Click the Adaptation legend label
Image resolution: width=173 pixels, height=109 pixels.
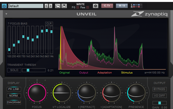click(x=105, y=73)
